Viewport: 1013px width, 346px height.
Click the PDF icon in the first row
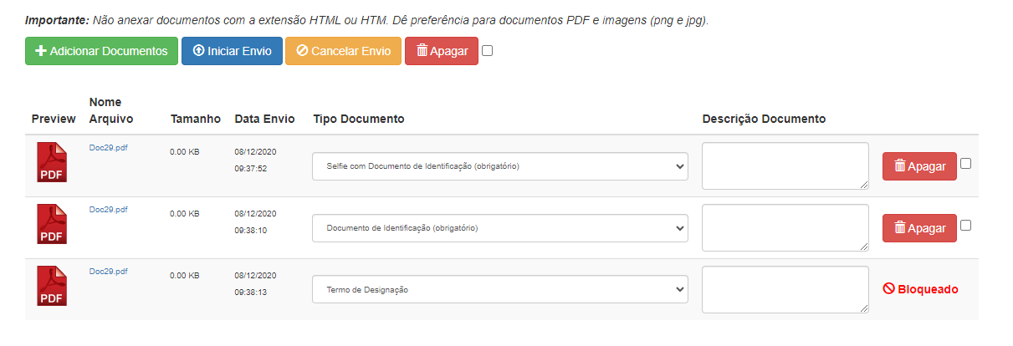pyautogui.click(x=51, y=162)
